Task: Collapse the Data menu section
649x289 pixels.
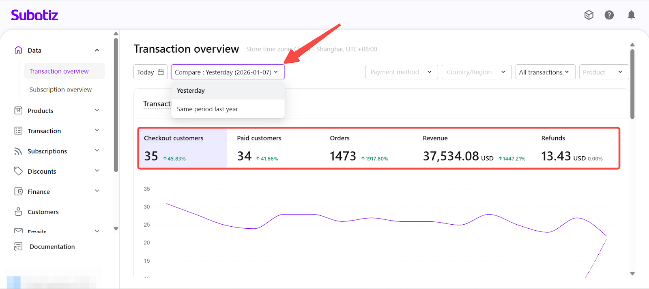Action: click(97, 50)
